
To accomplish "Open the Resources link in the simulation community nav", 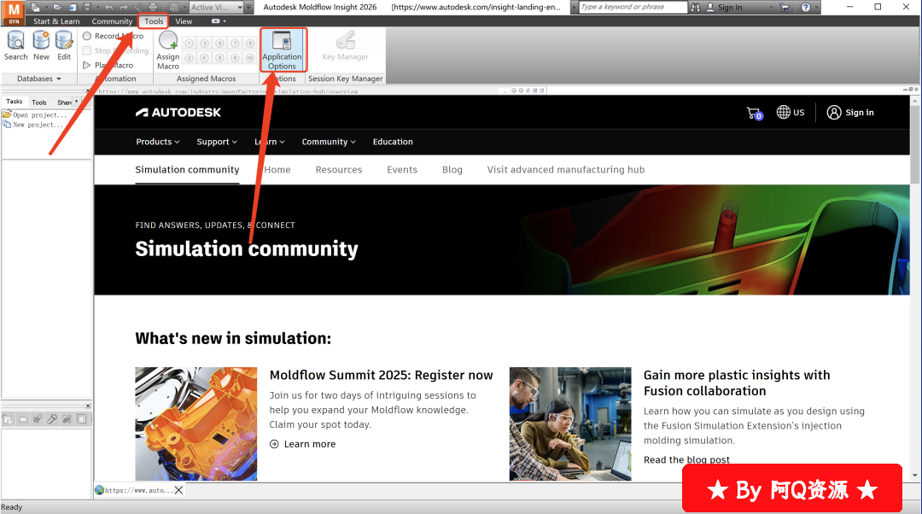I will tap(339, 170).
